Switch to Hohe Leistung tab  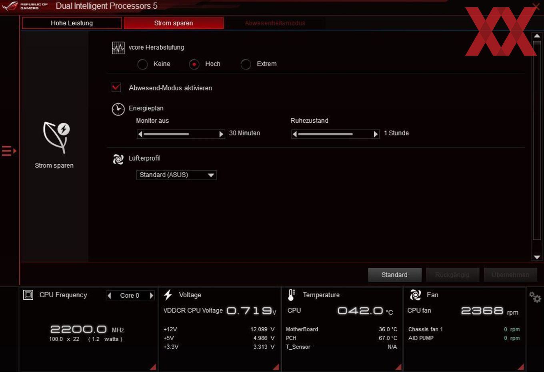72,23
